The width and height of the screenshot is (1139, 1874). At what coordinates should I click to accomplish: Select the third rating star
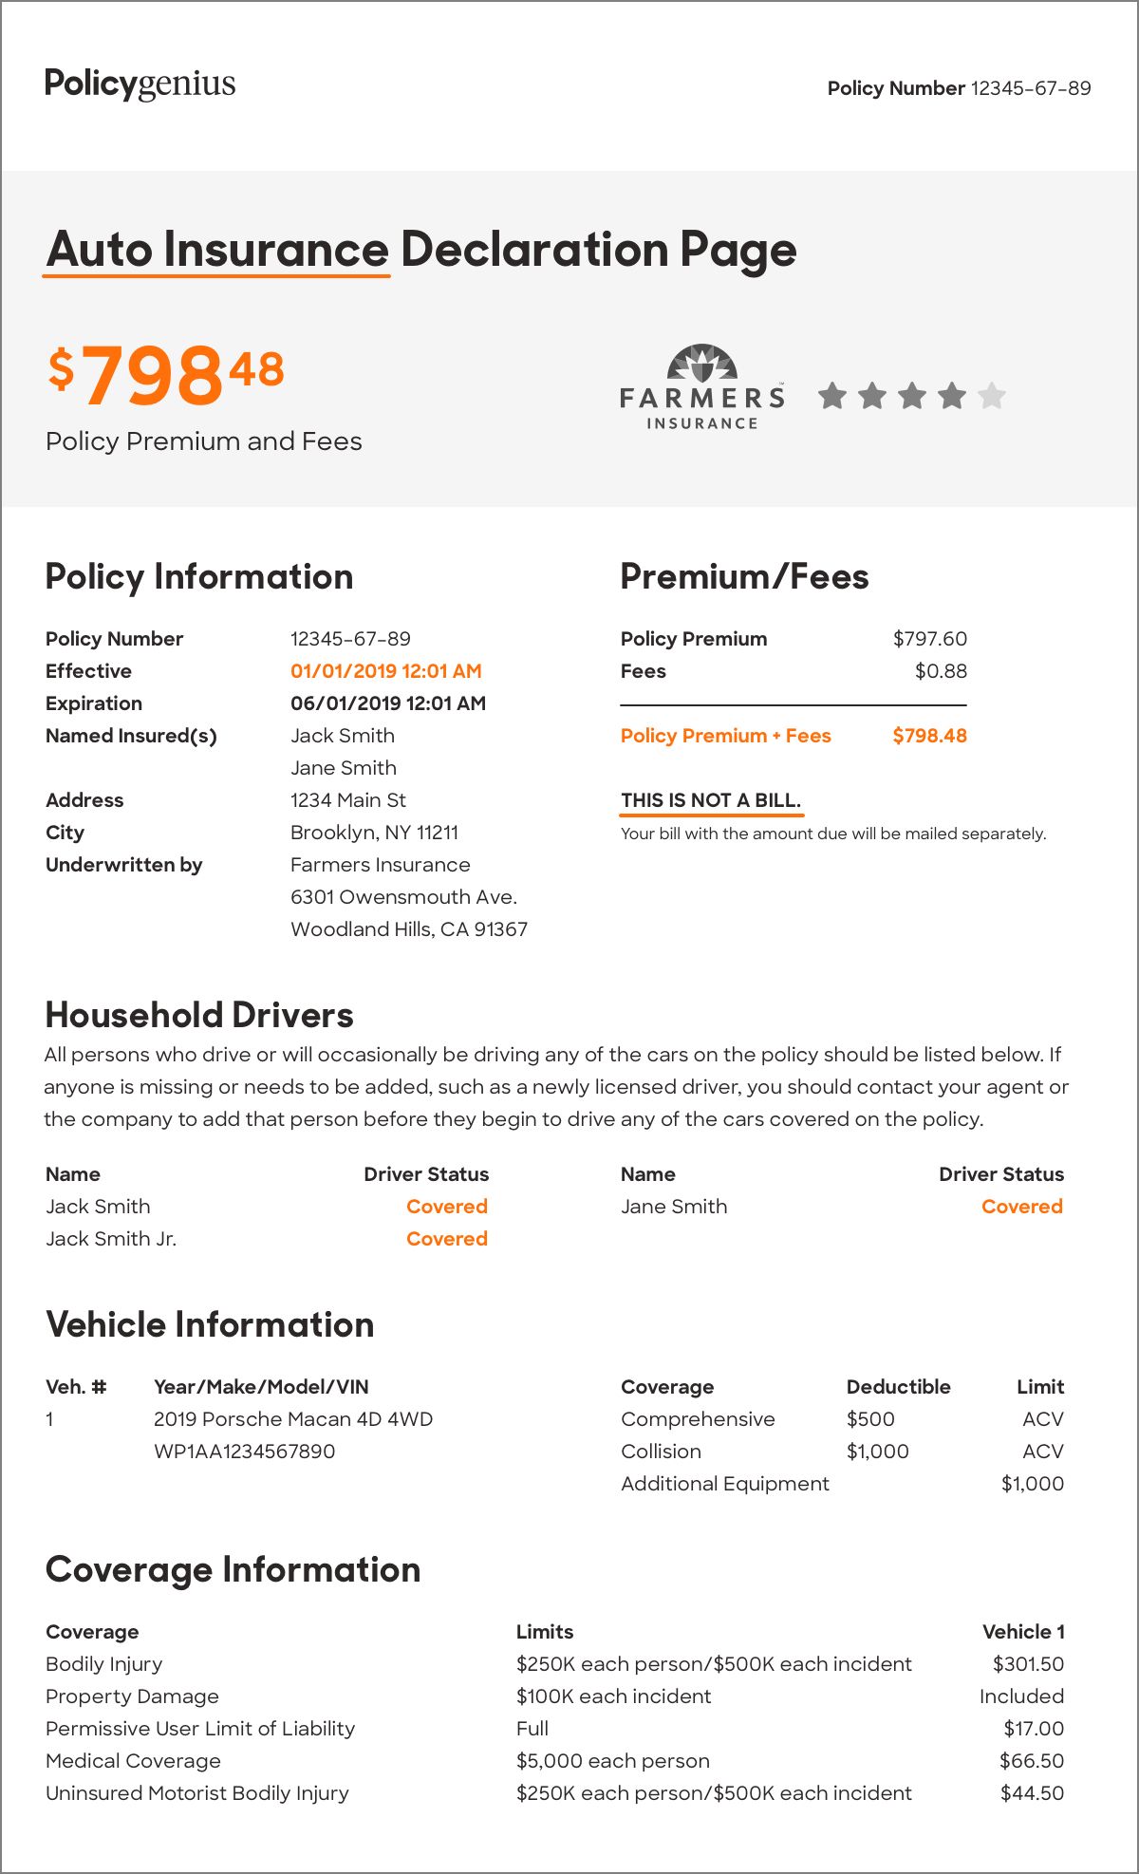point(912,395)
